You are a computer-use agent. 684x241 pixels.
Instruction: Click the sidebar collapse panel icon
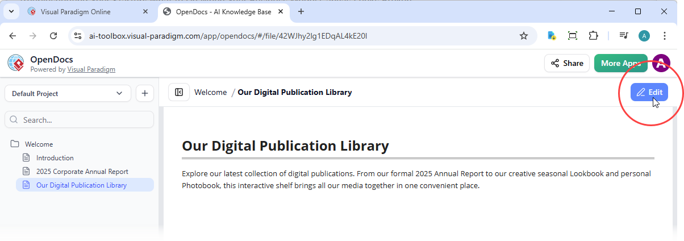click(x=179, y=92)
